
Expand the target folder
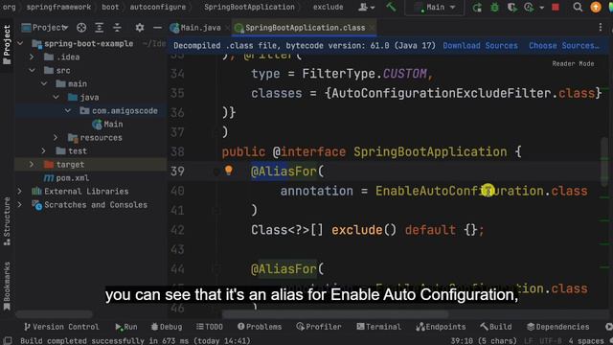coord(32,164)
